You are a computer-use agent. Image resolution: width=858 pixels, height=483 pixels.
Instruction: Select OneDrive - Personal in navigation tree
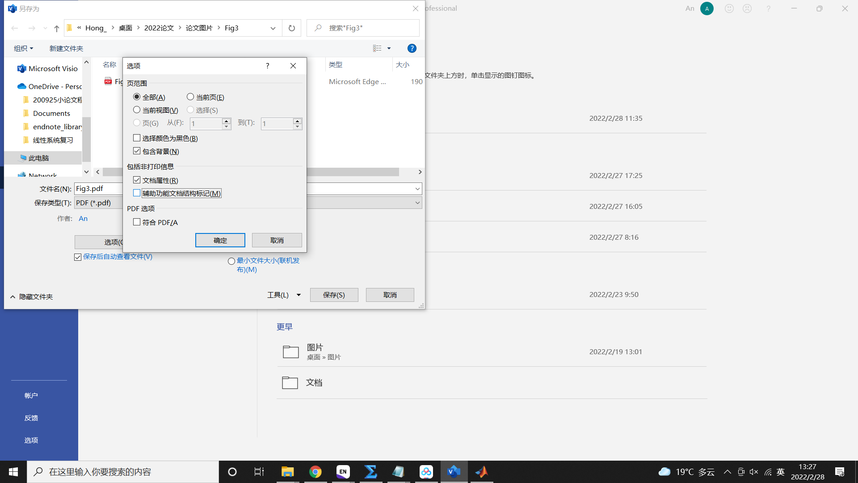coord(49,86)
